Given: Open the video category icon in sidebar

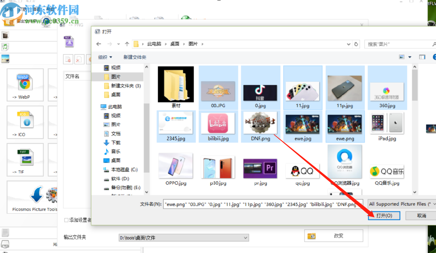Looking at the screenshot, I should pyautogui.click(x=5, y=36).
